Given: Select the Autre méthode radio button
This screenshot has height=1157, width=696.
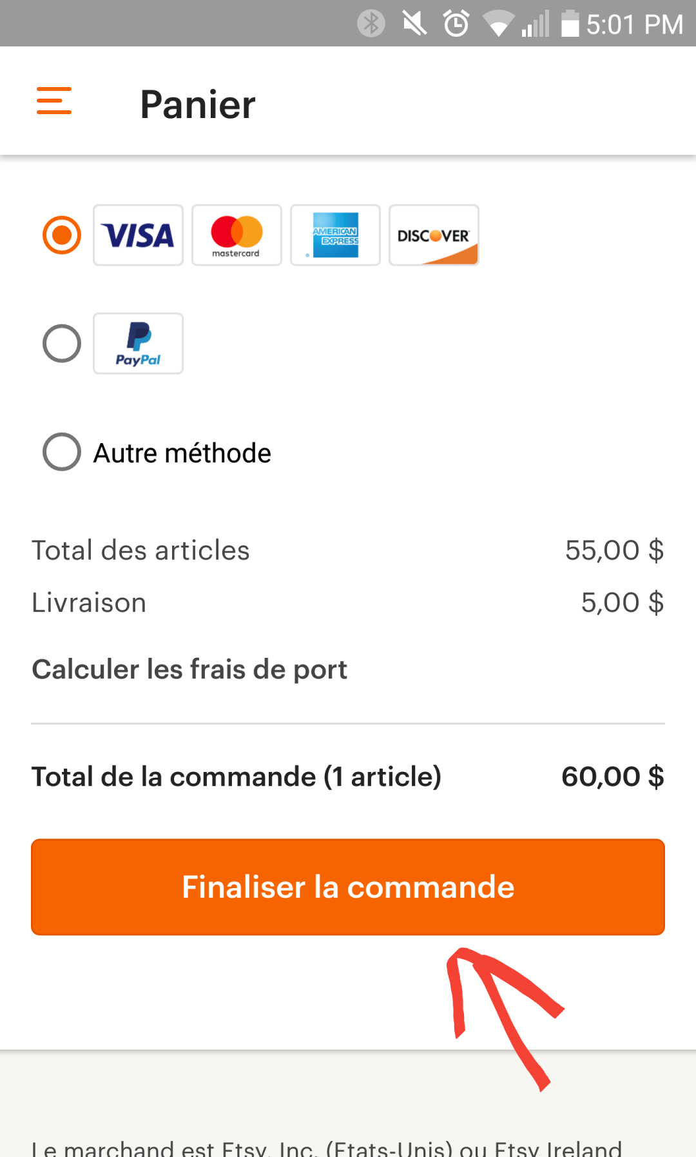Looking at the screenshot, I should point(62,452).
